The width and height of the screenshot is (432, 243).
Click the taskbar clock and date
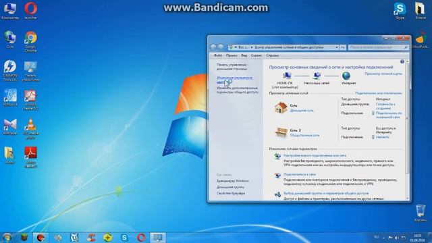pos(418,238)
